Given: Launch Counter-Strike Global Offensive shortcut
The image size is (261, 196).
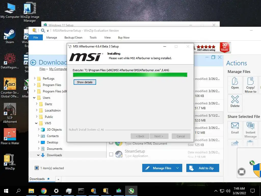Looking at the screenshot, I should tap(10, 88).
